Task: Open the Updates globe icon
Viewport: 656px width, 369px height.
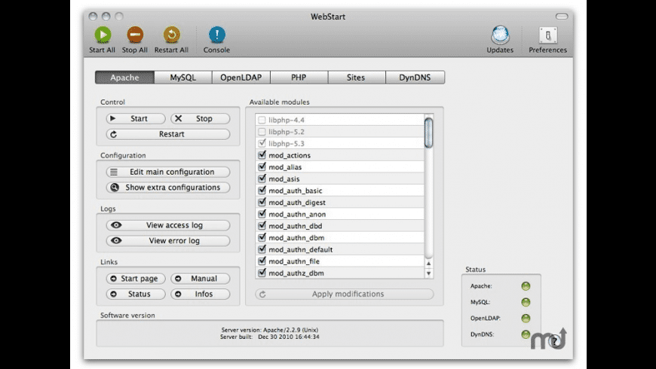Action: pyautogui.click(x=500, y=35)
